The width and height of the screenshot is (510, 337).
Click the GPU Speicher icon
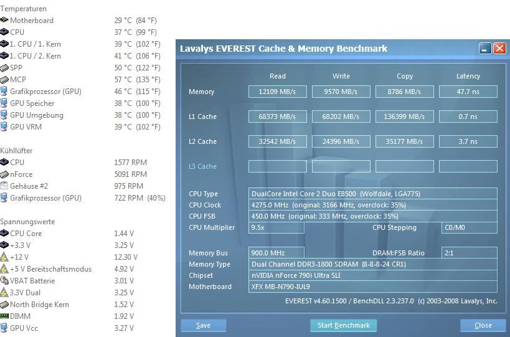[4, 103]
